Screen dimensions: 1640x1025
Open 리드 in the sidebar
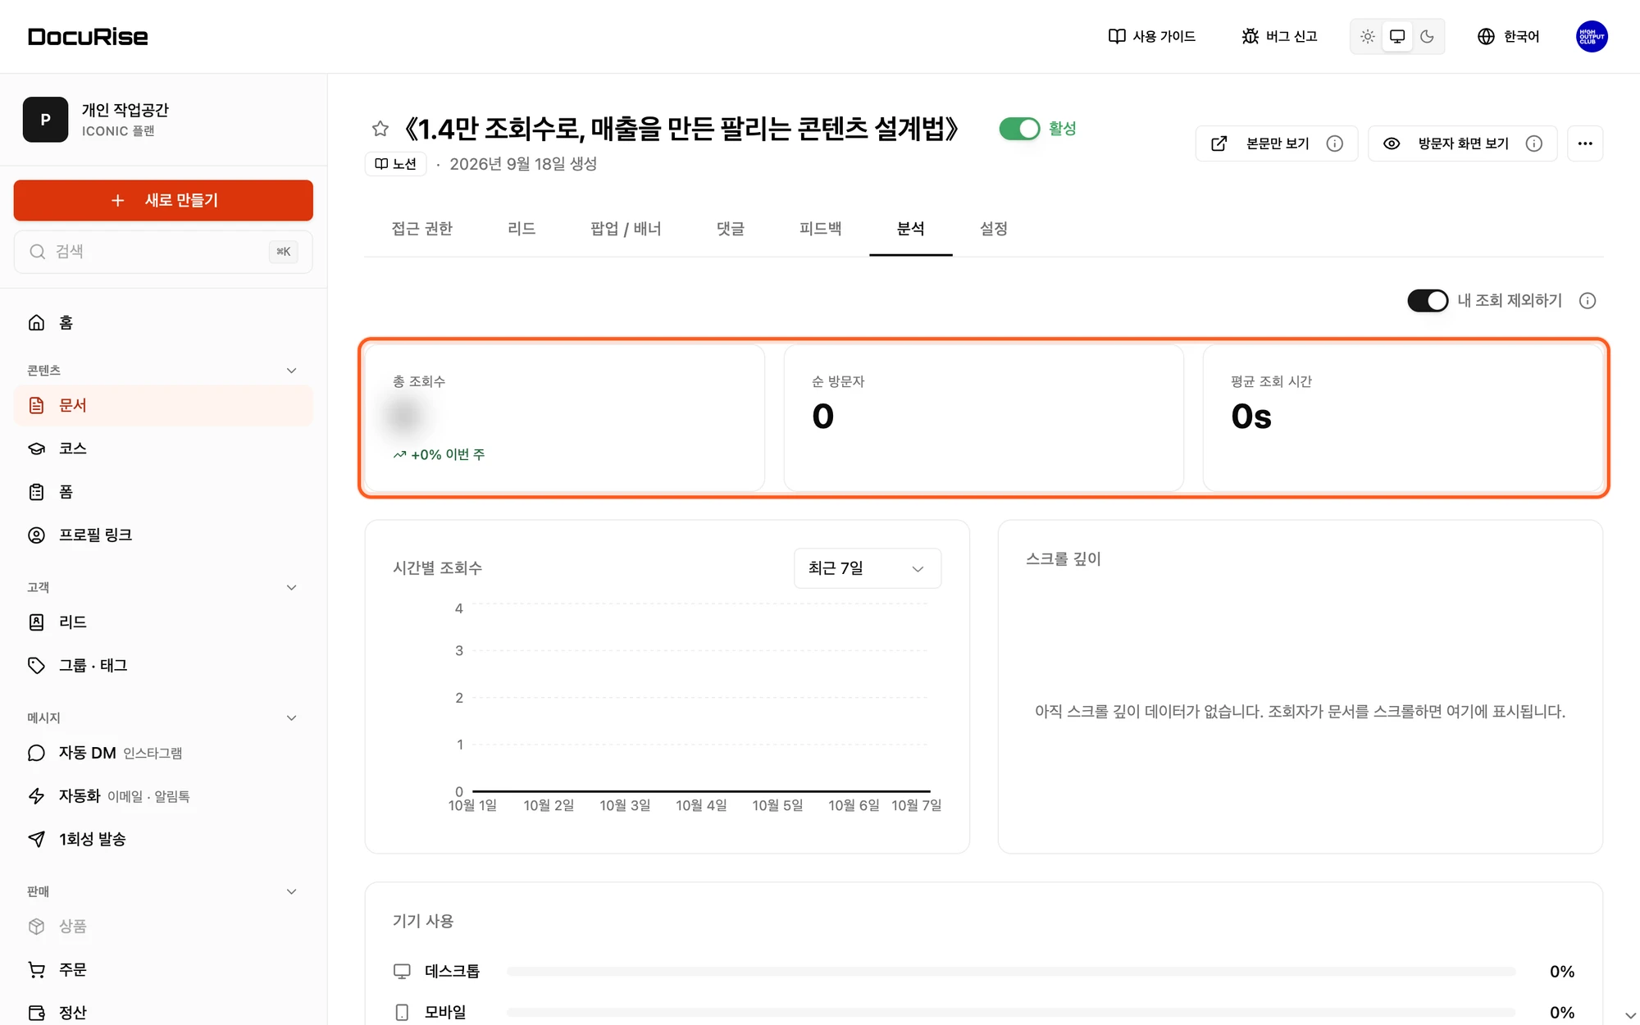[x=163, y=622]
